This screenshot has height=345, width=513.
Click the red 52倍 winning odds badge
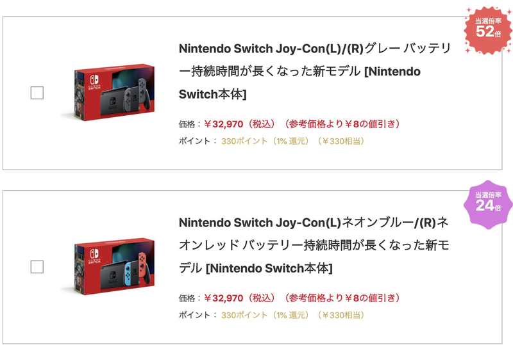point(488,29)
